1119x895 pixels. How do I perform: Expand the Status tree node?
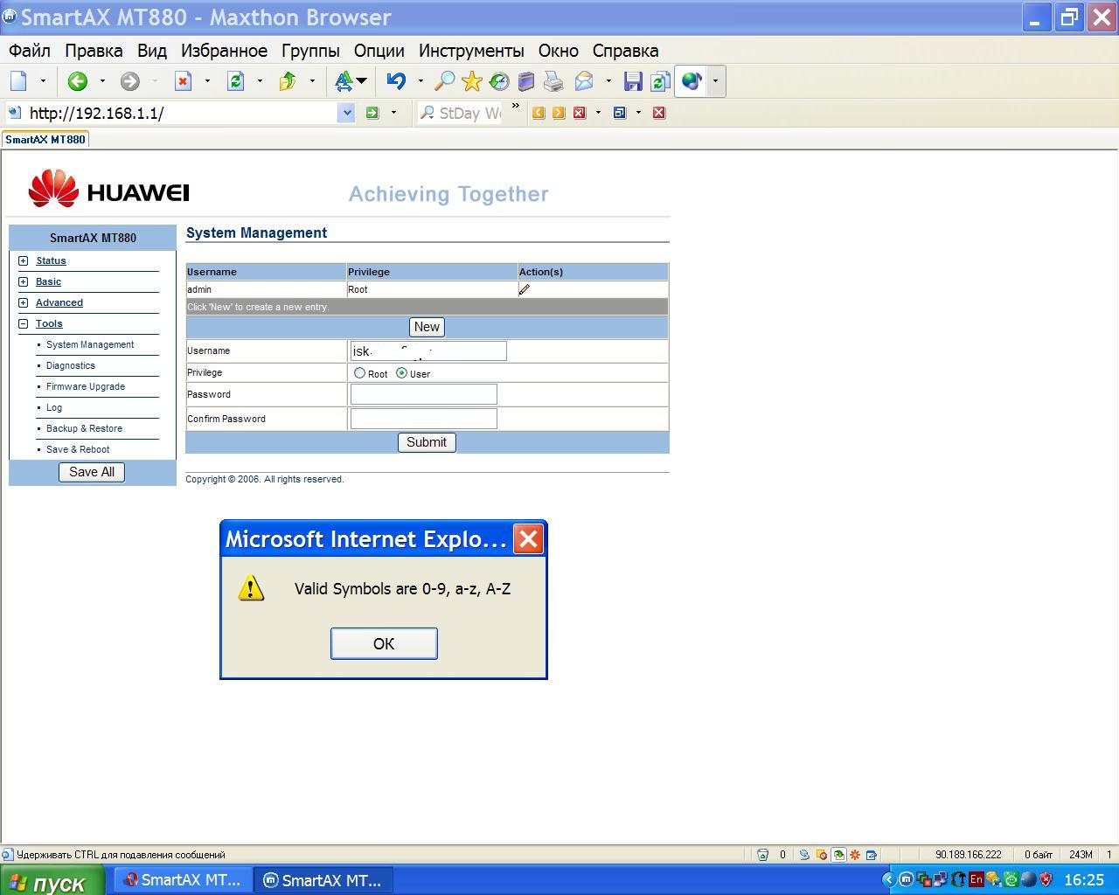(24, 260)
